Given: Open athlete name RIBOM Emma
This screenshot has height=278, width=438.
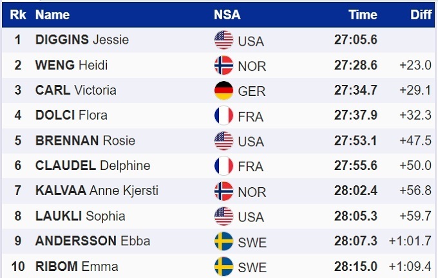Looking at the screenshot, I should click(x=77, y=266).
